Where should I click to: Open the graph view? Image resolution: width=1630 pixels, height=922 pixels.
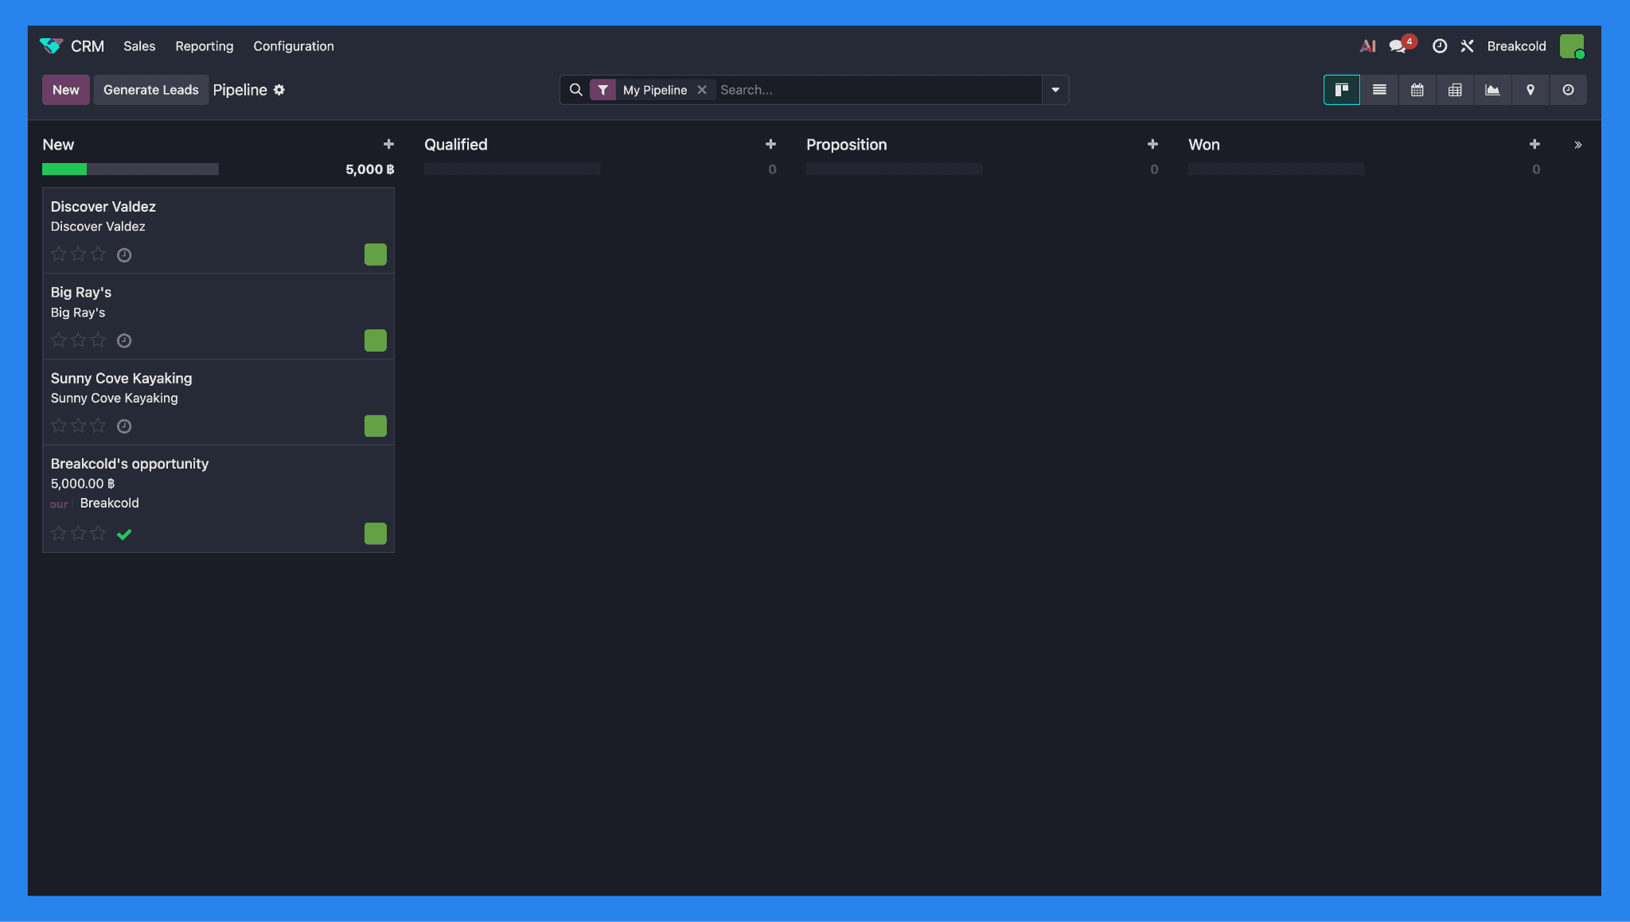1492,90
